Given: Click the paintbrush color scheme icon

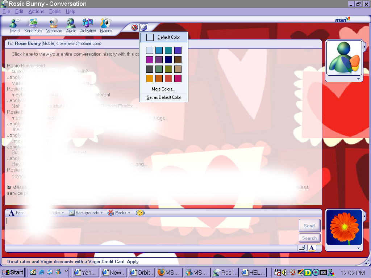Looking at the screenshot, I should (x=144, y=28).
